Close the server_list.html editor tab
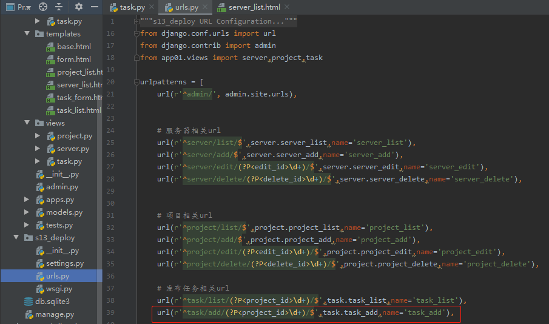This screenshot has width=549, height=324. point(287,7)
